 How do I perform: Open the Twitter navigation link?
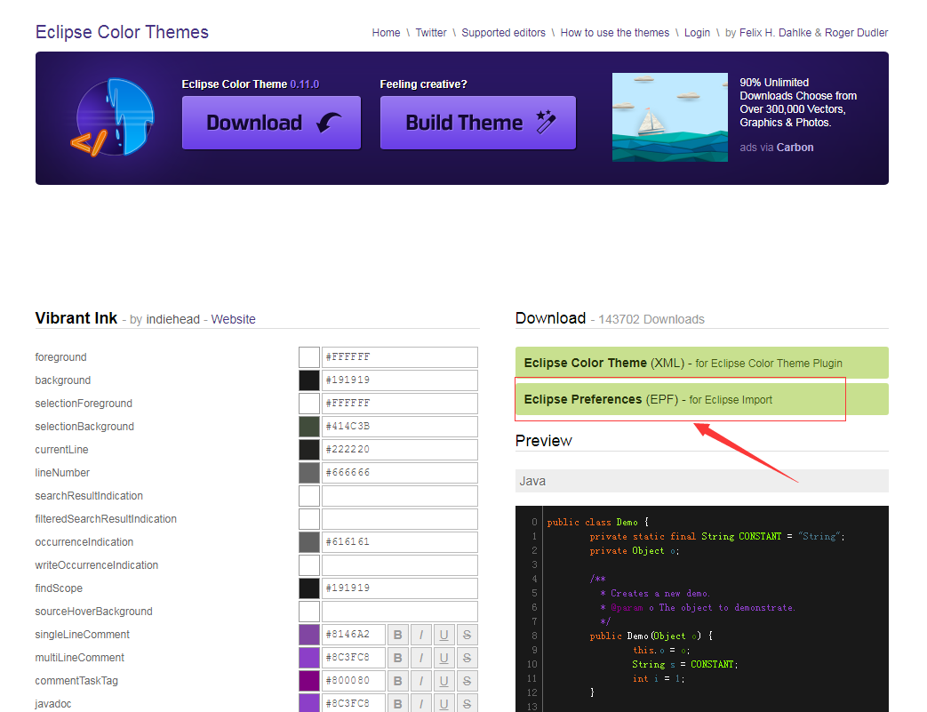431,33
